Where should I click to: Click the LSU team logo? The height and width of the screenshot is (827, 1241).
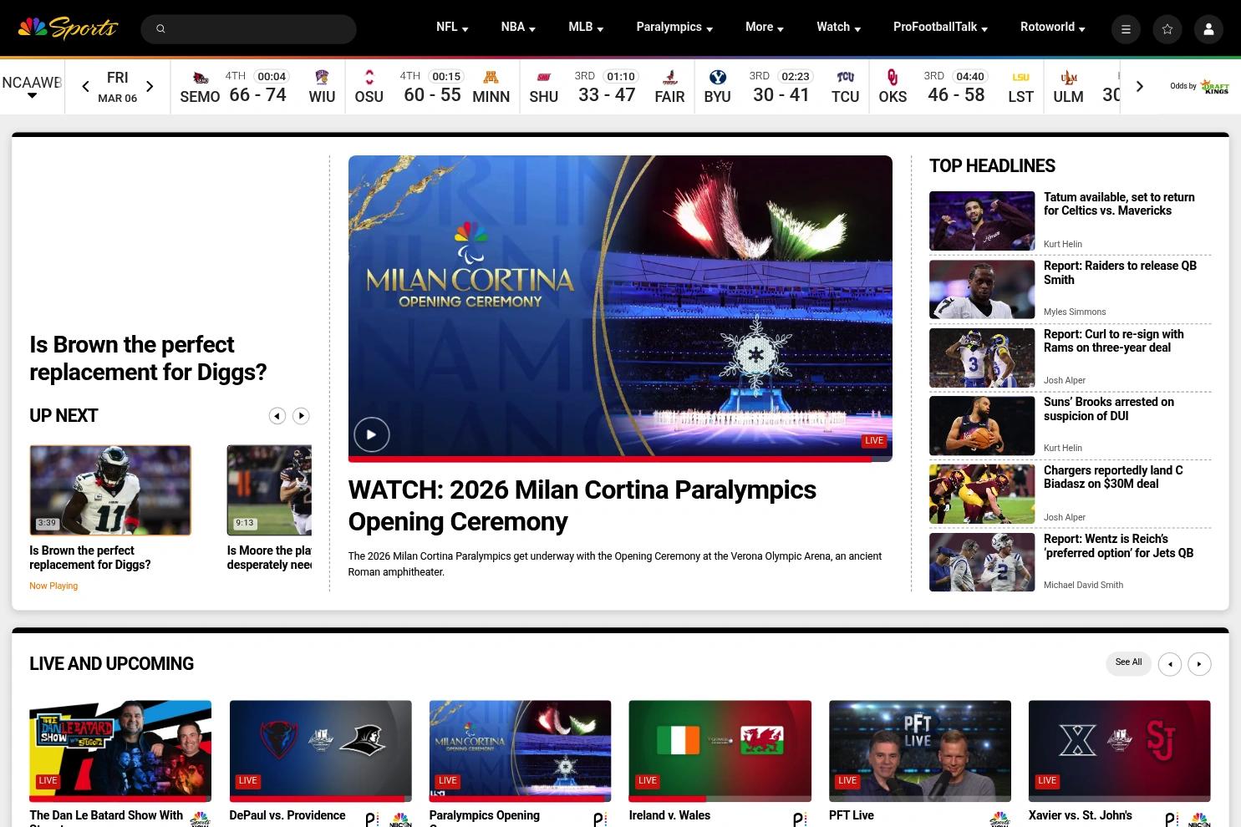tap(1021, 78)
